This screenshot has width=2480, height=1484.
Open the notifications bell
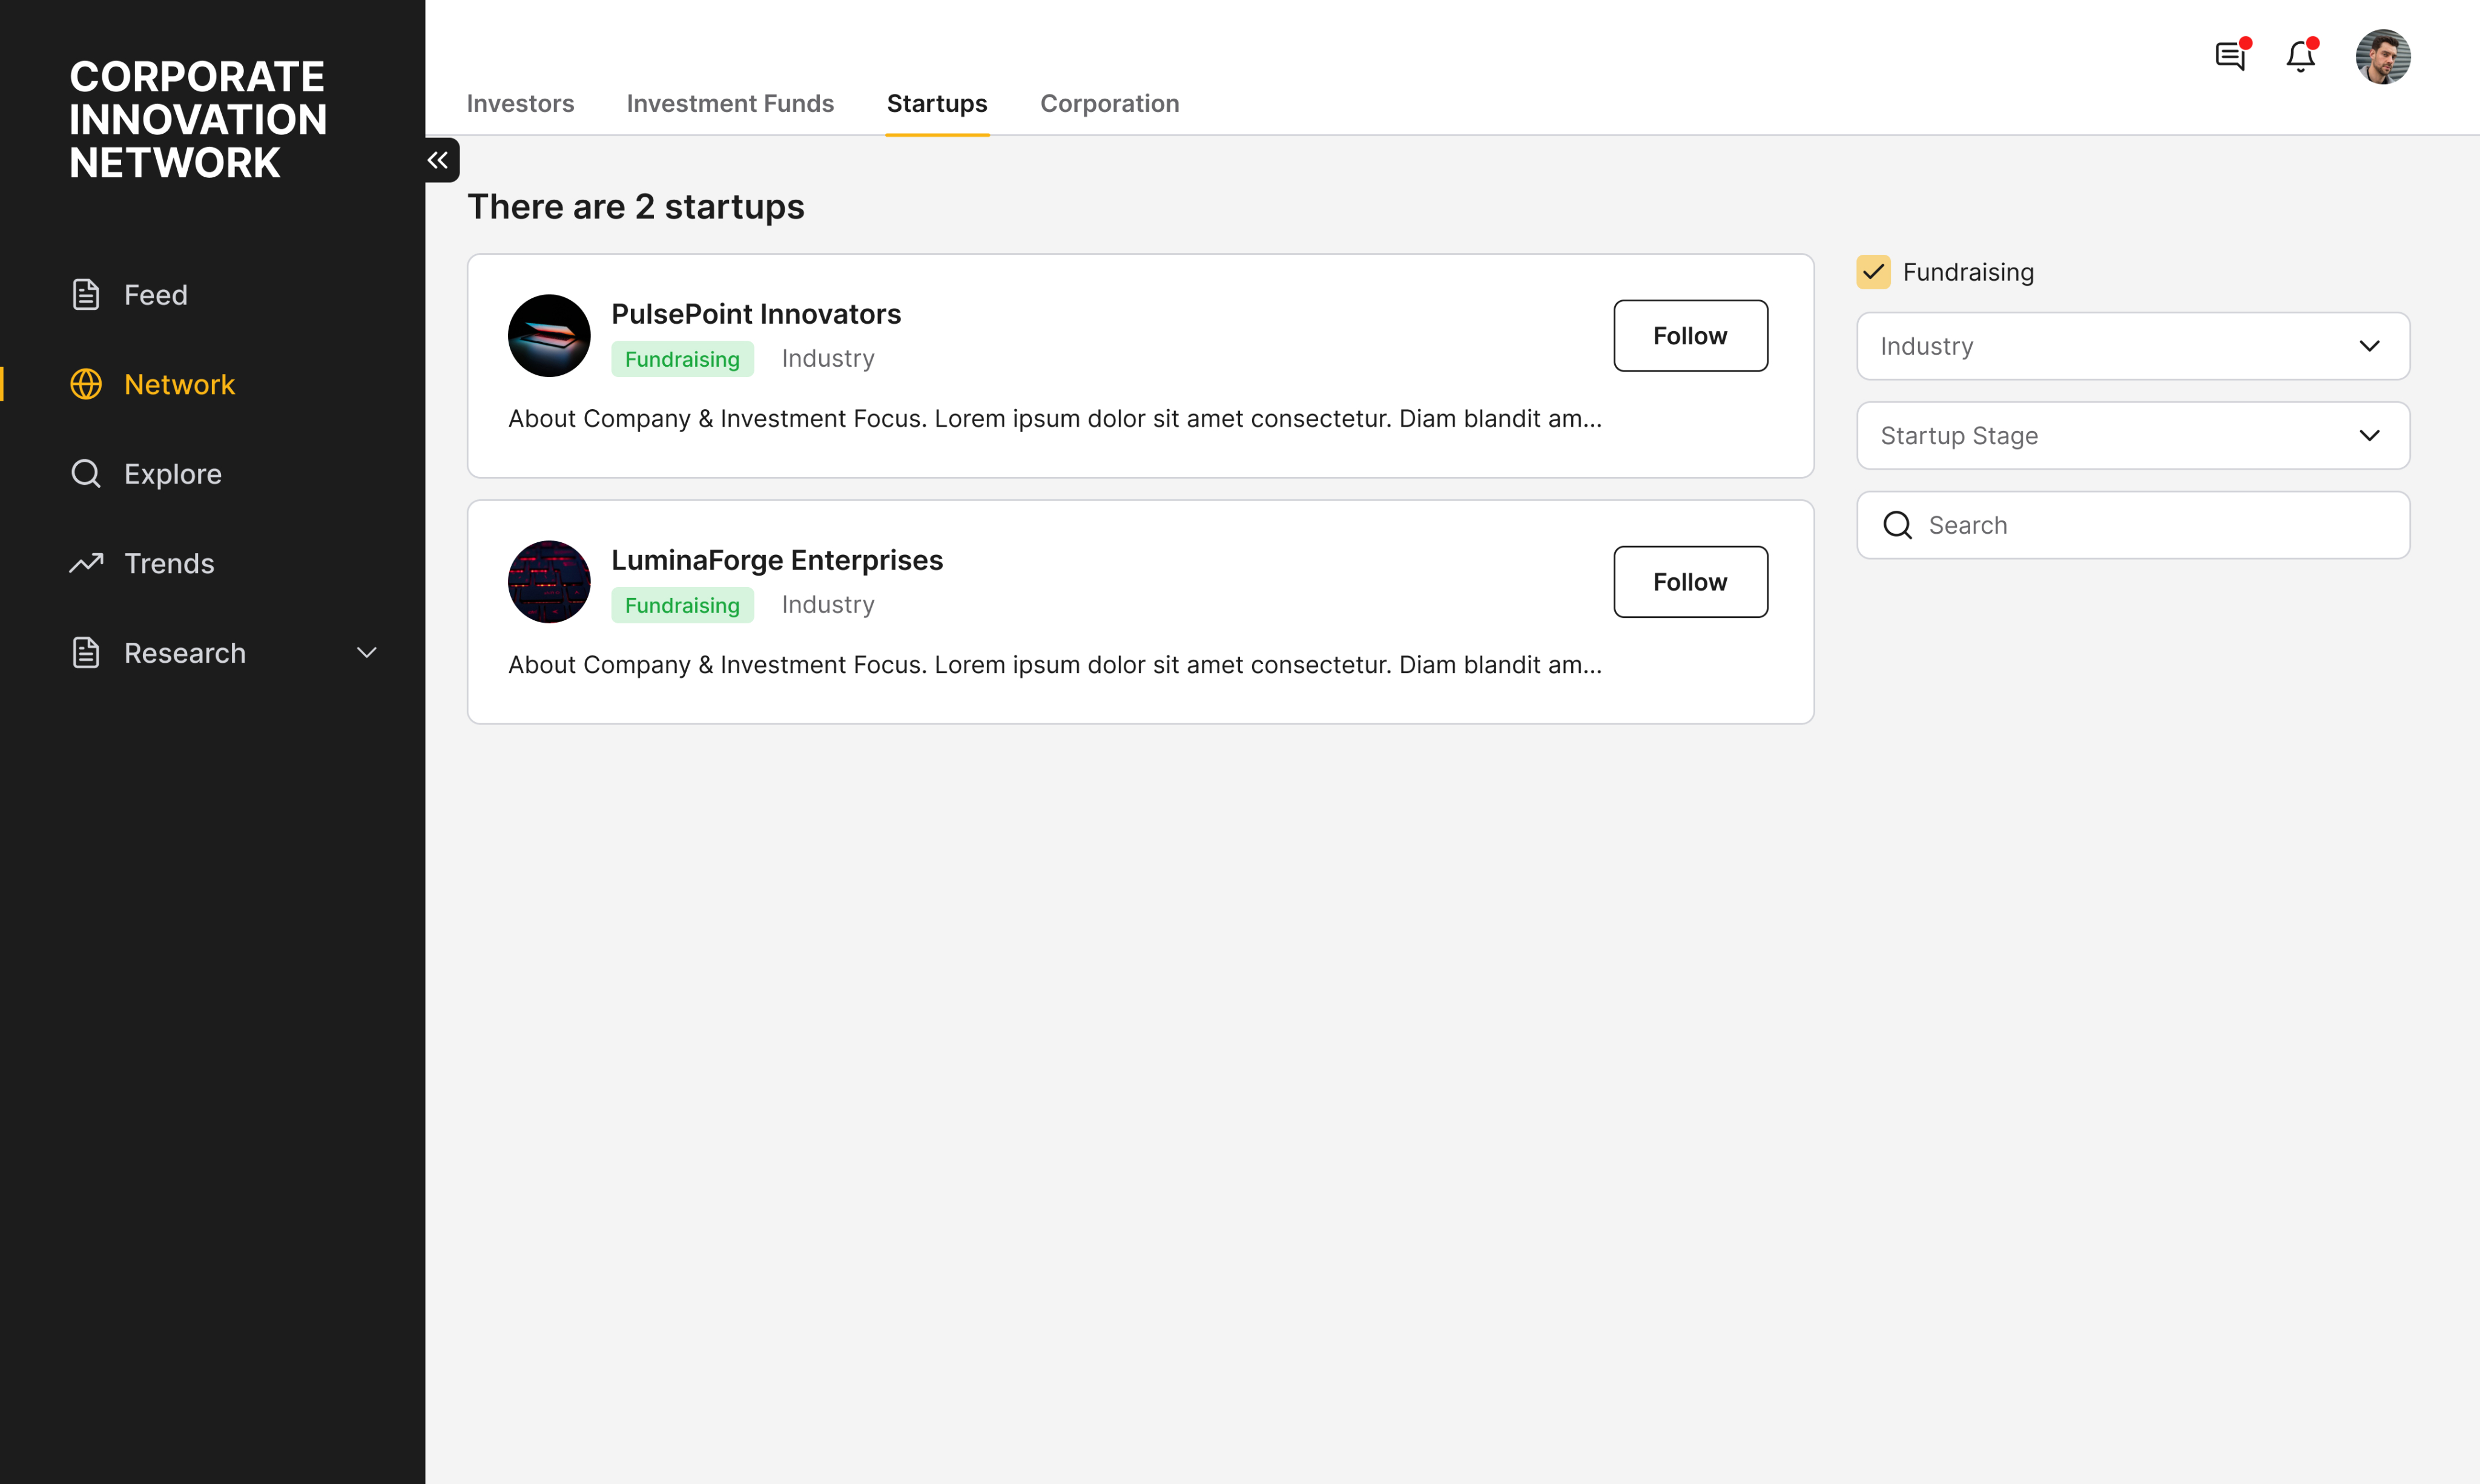pos(2300,56)
